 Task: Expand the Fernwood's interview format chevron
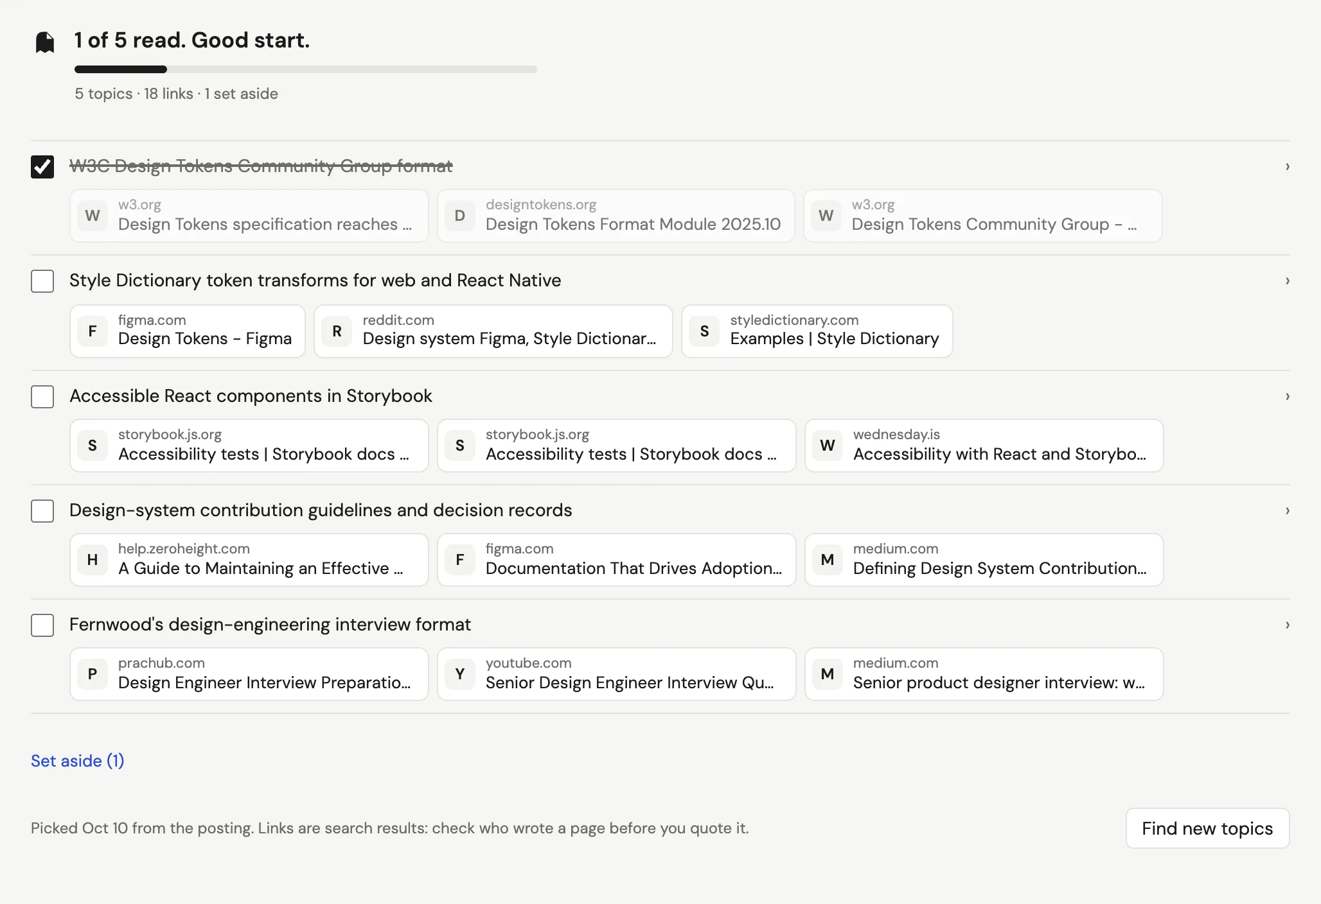(1287, 625)
